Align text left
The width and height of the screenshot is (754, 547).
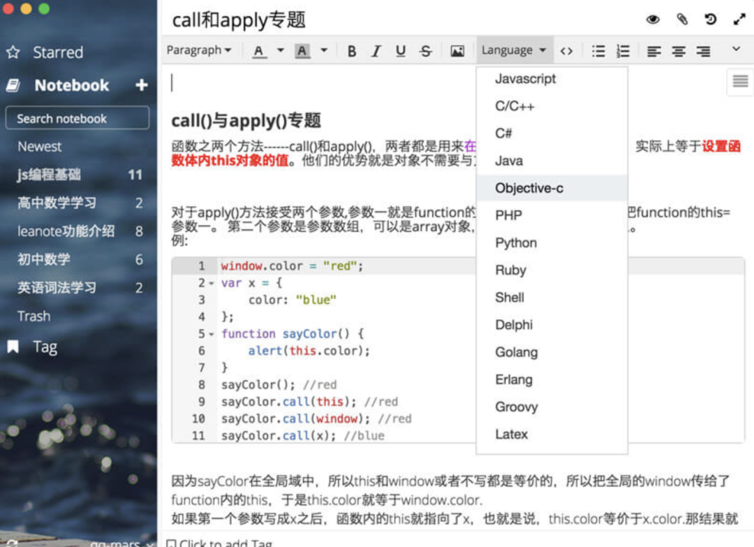point(653,50)
